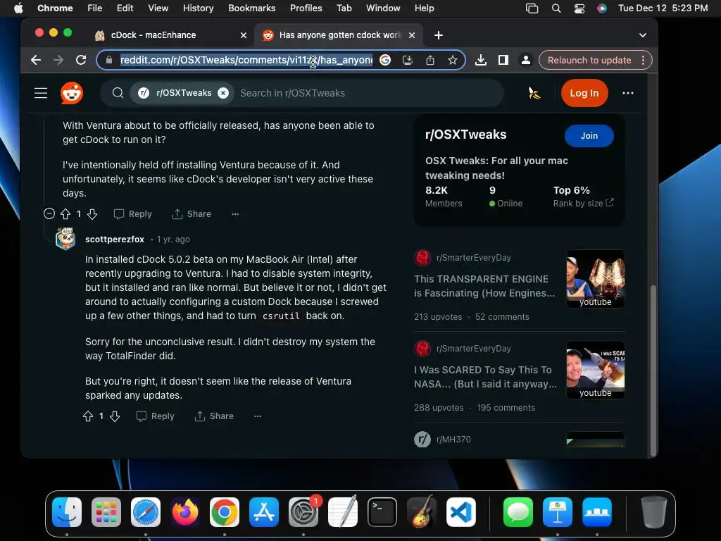The width and height of the screenshot is (721, 541).
Task: Visit r/MH370 subreddit link
Action: pos(453,440)
